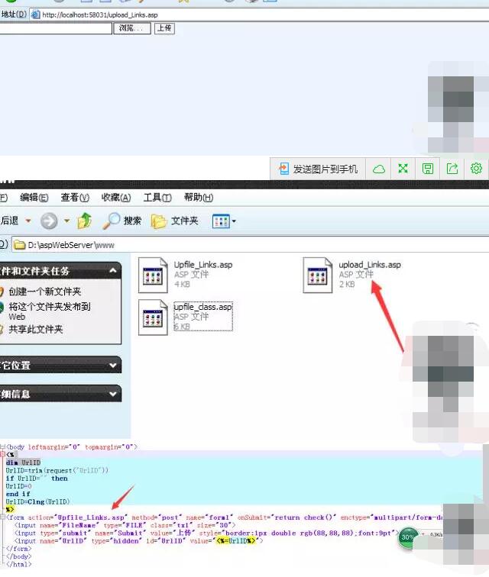The height and width of the screenshot is (577, 489).
Task: Click the browser address bar page icon
Action: 35,15
